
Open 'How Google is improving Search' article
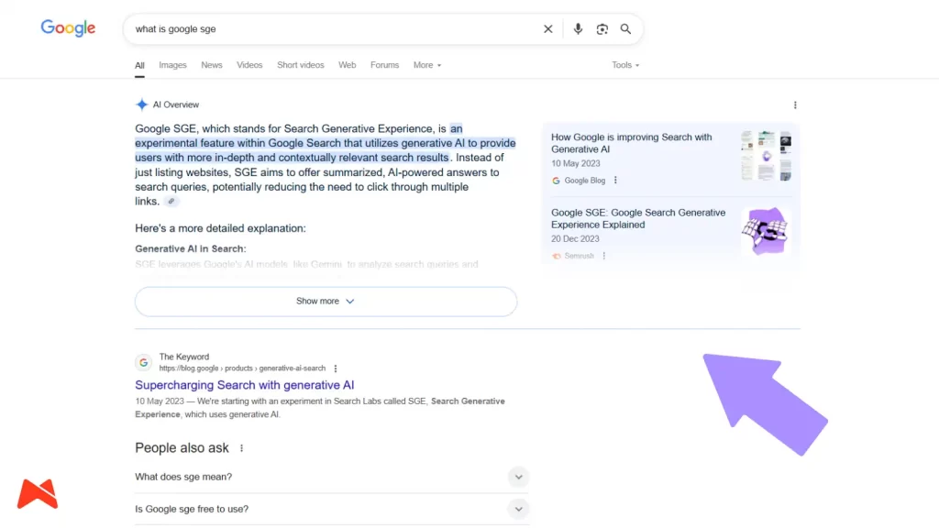tap(631, 143)
